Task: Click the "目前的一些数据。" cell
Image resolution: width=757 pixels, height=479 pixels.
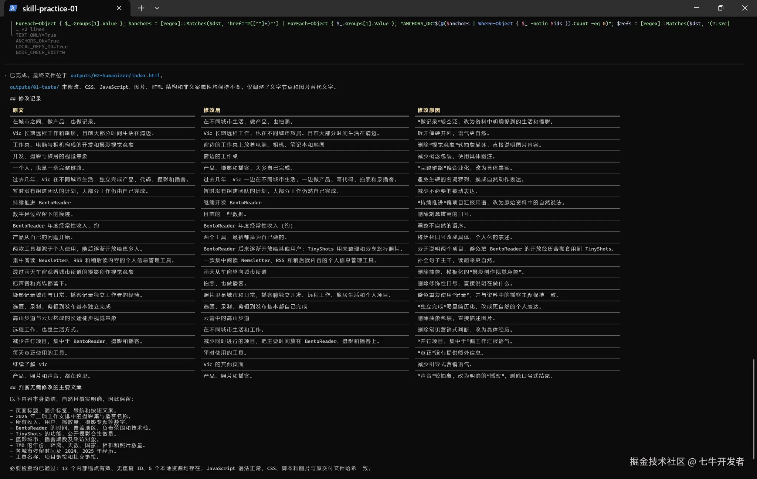Action: (225, 214)
